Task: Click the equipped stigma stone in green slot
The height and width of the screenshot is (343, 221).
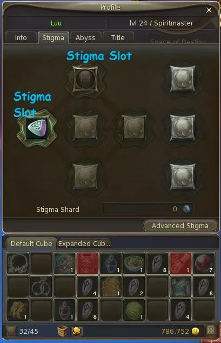Action: click(37, 128)
